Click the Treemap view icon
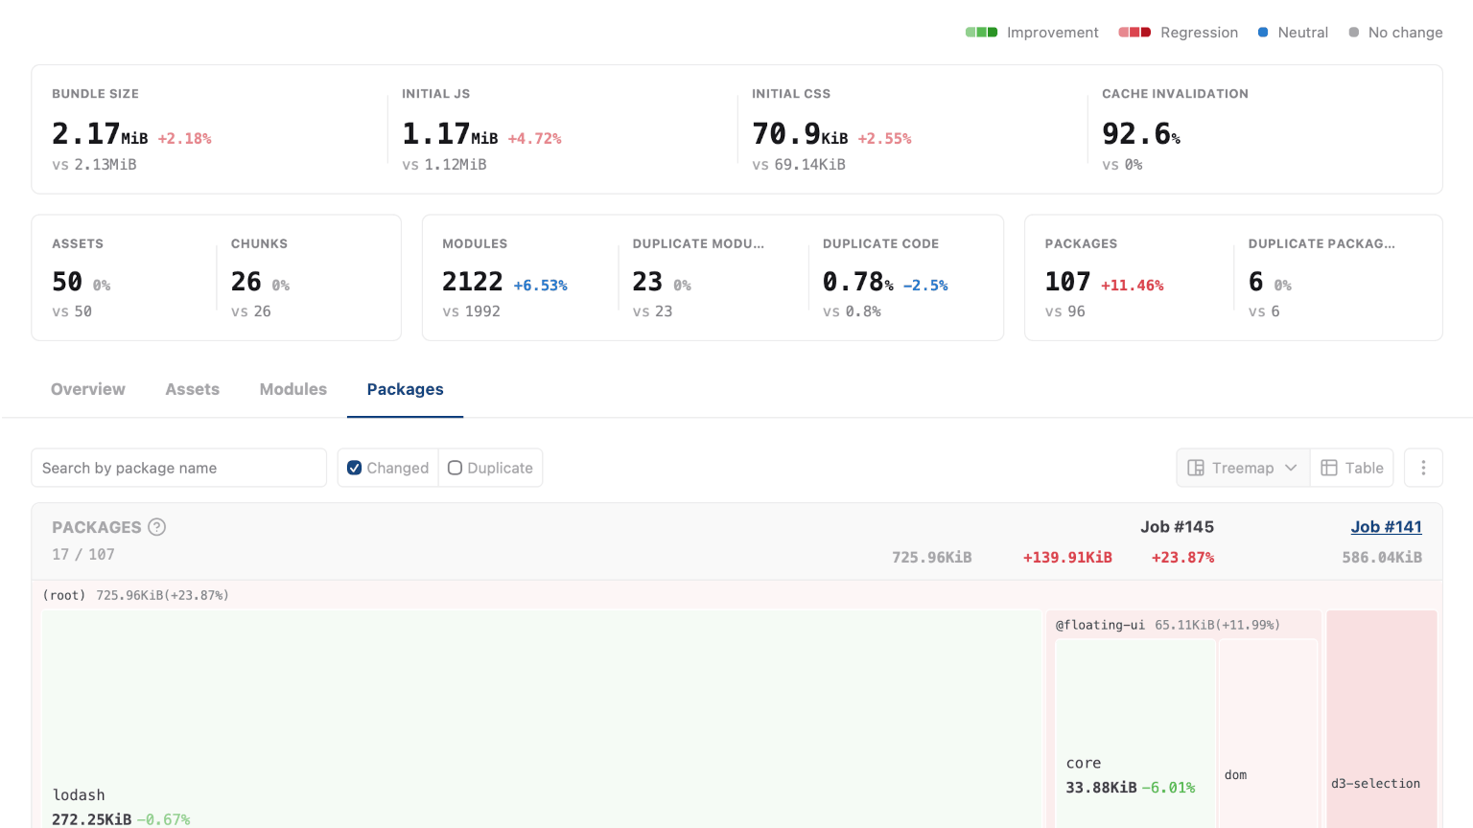1473x828 pixels. tap(1196, 468)
